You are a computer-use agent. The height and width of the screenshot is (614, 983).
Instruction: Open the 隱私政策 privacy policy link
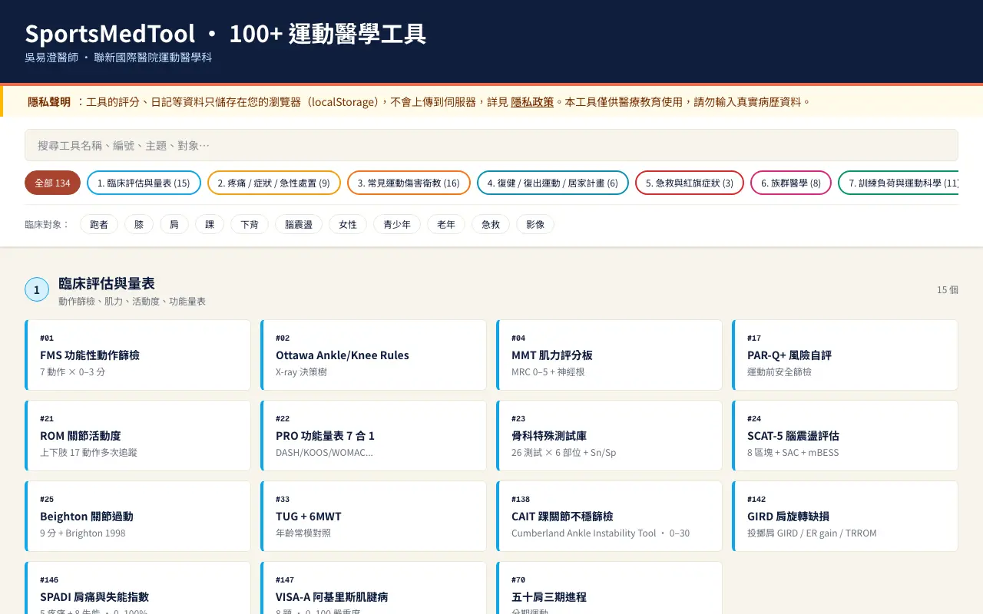coord(532,102)
